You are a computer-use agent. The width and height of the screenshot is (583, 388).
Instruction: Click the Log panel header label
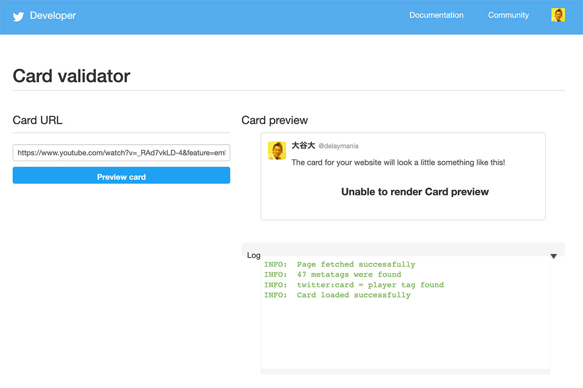[253, 255]
